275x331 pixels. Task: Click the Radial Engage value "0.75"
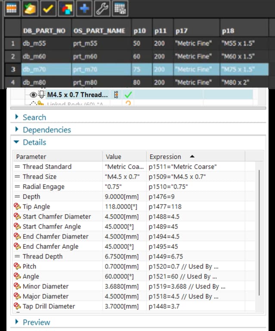[113, 187]
